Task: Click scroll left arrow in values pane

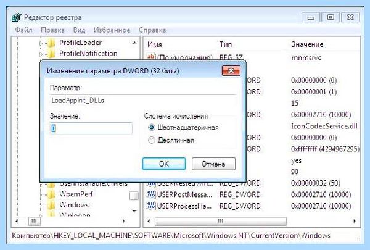Action: (149, 222)
